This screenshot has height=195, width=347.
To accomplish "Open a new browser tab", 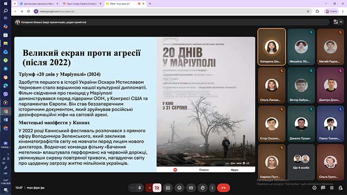I will coord(150,4).
